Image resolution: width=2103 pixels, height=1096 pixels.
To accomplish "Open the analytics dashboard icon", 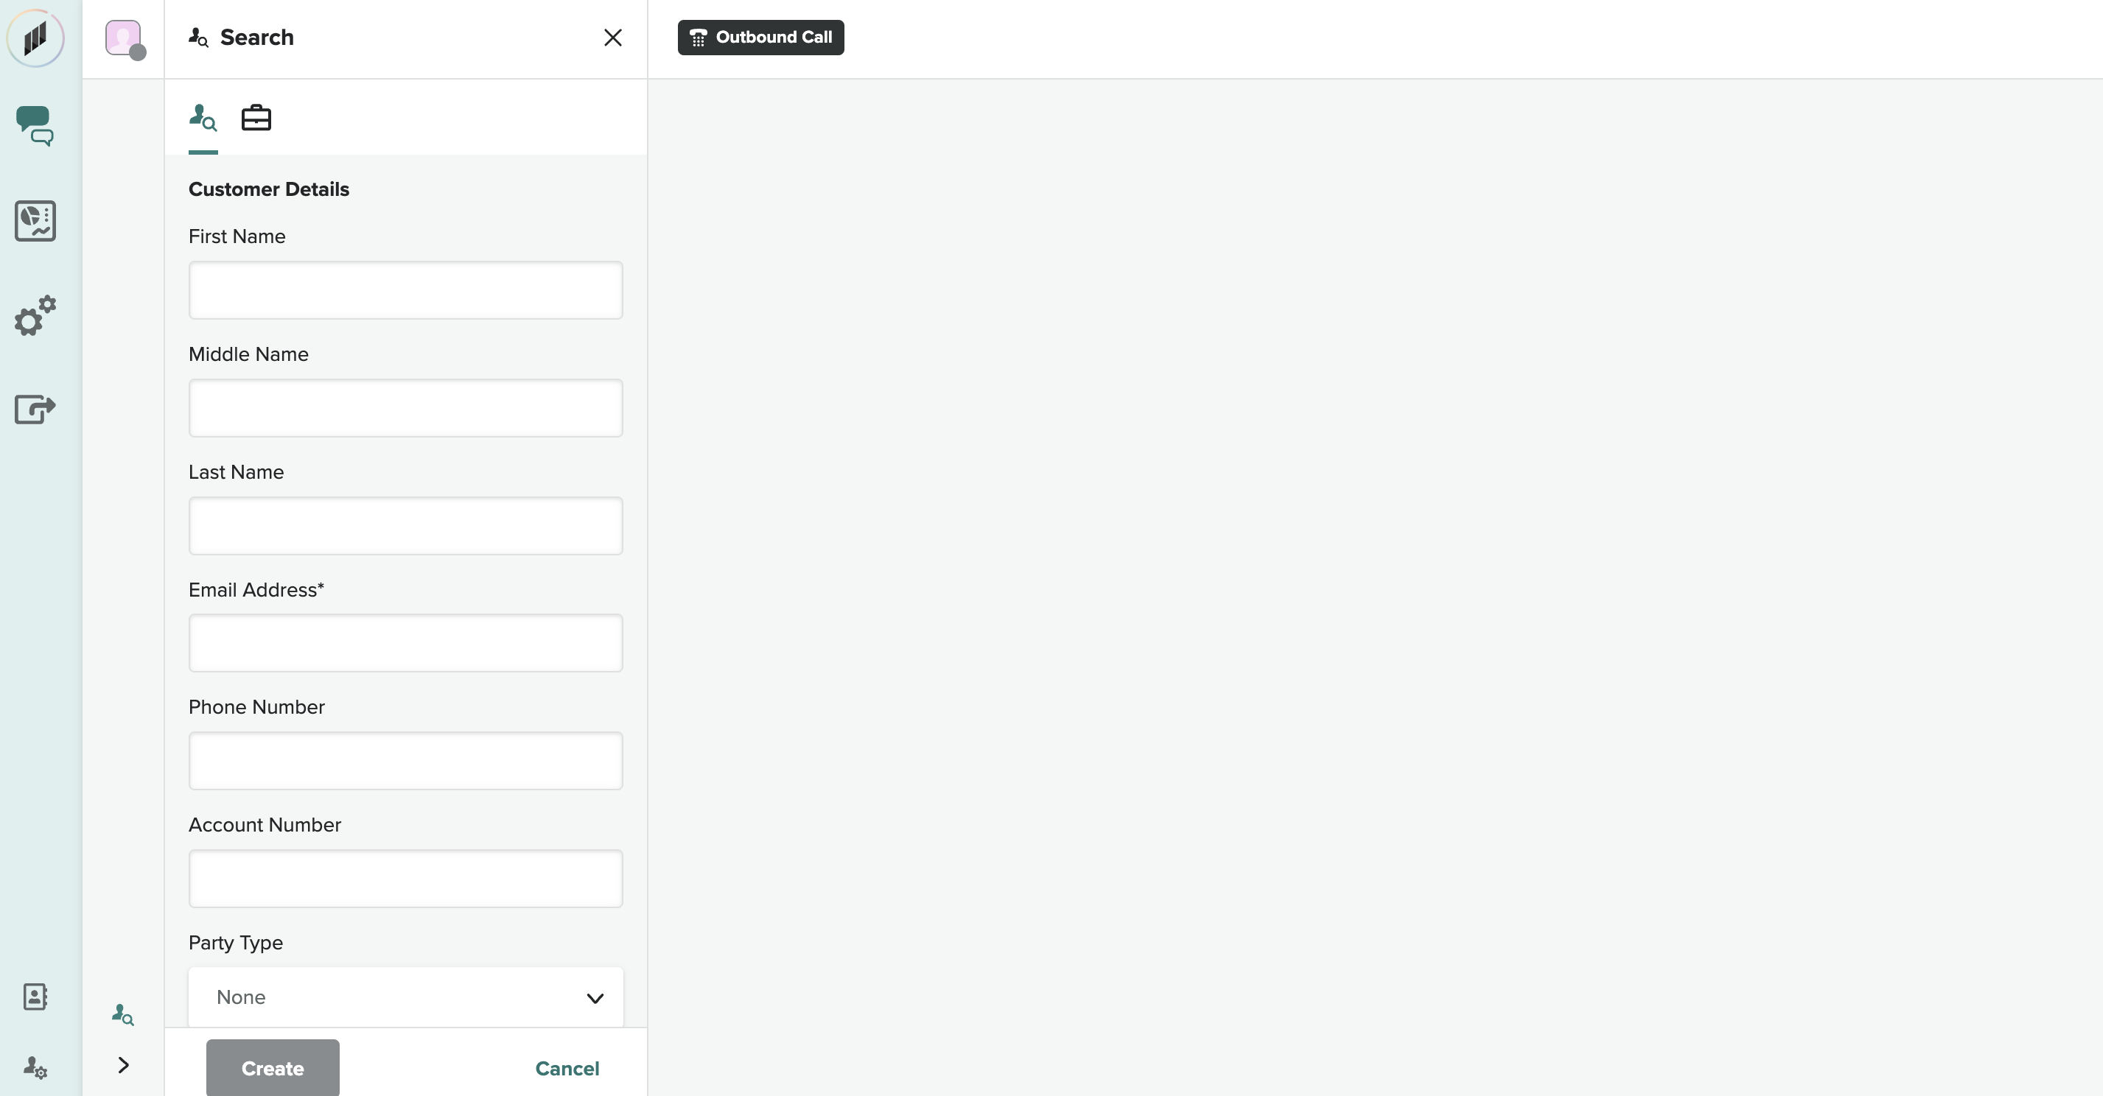I will pos(35,220).
